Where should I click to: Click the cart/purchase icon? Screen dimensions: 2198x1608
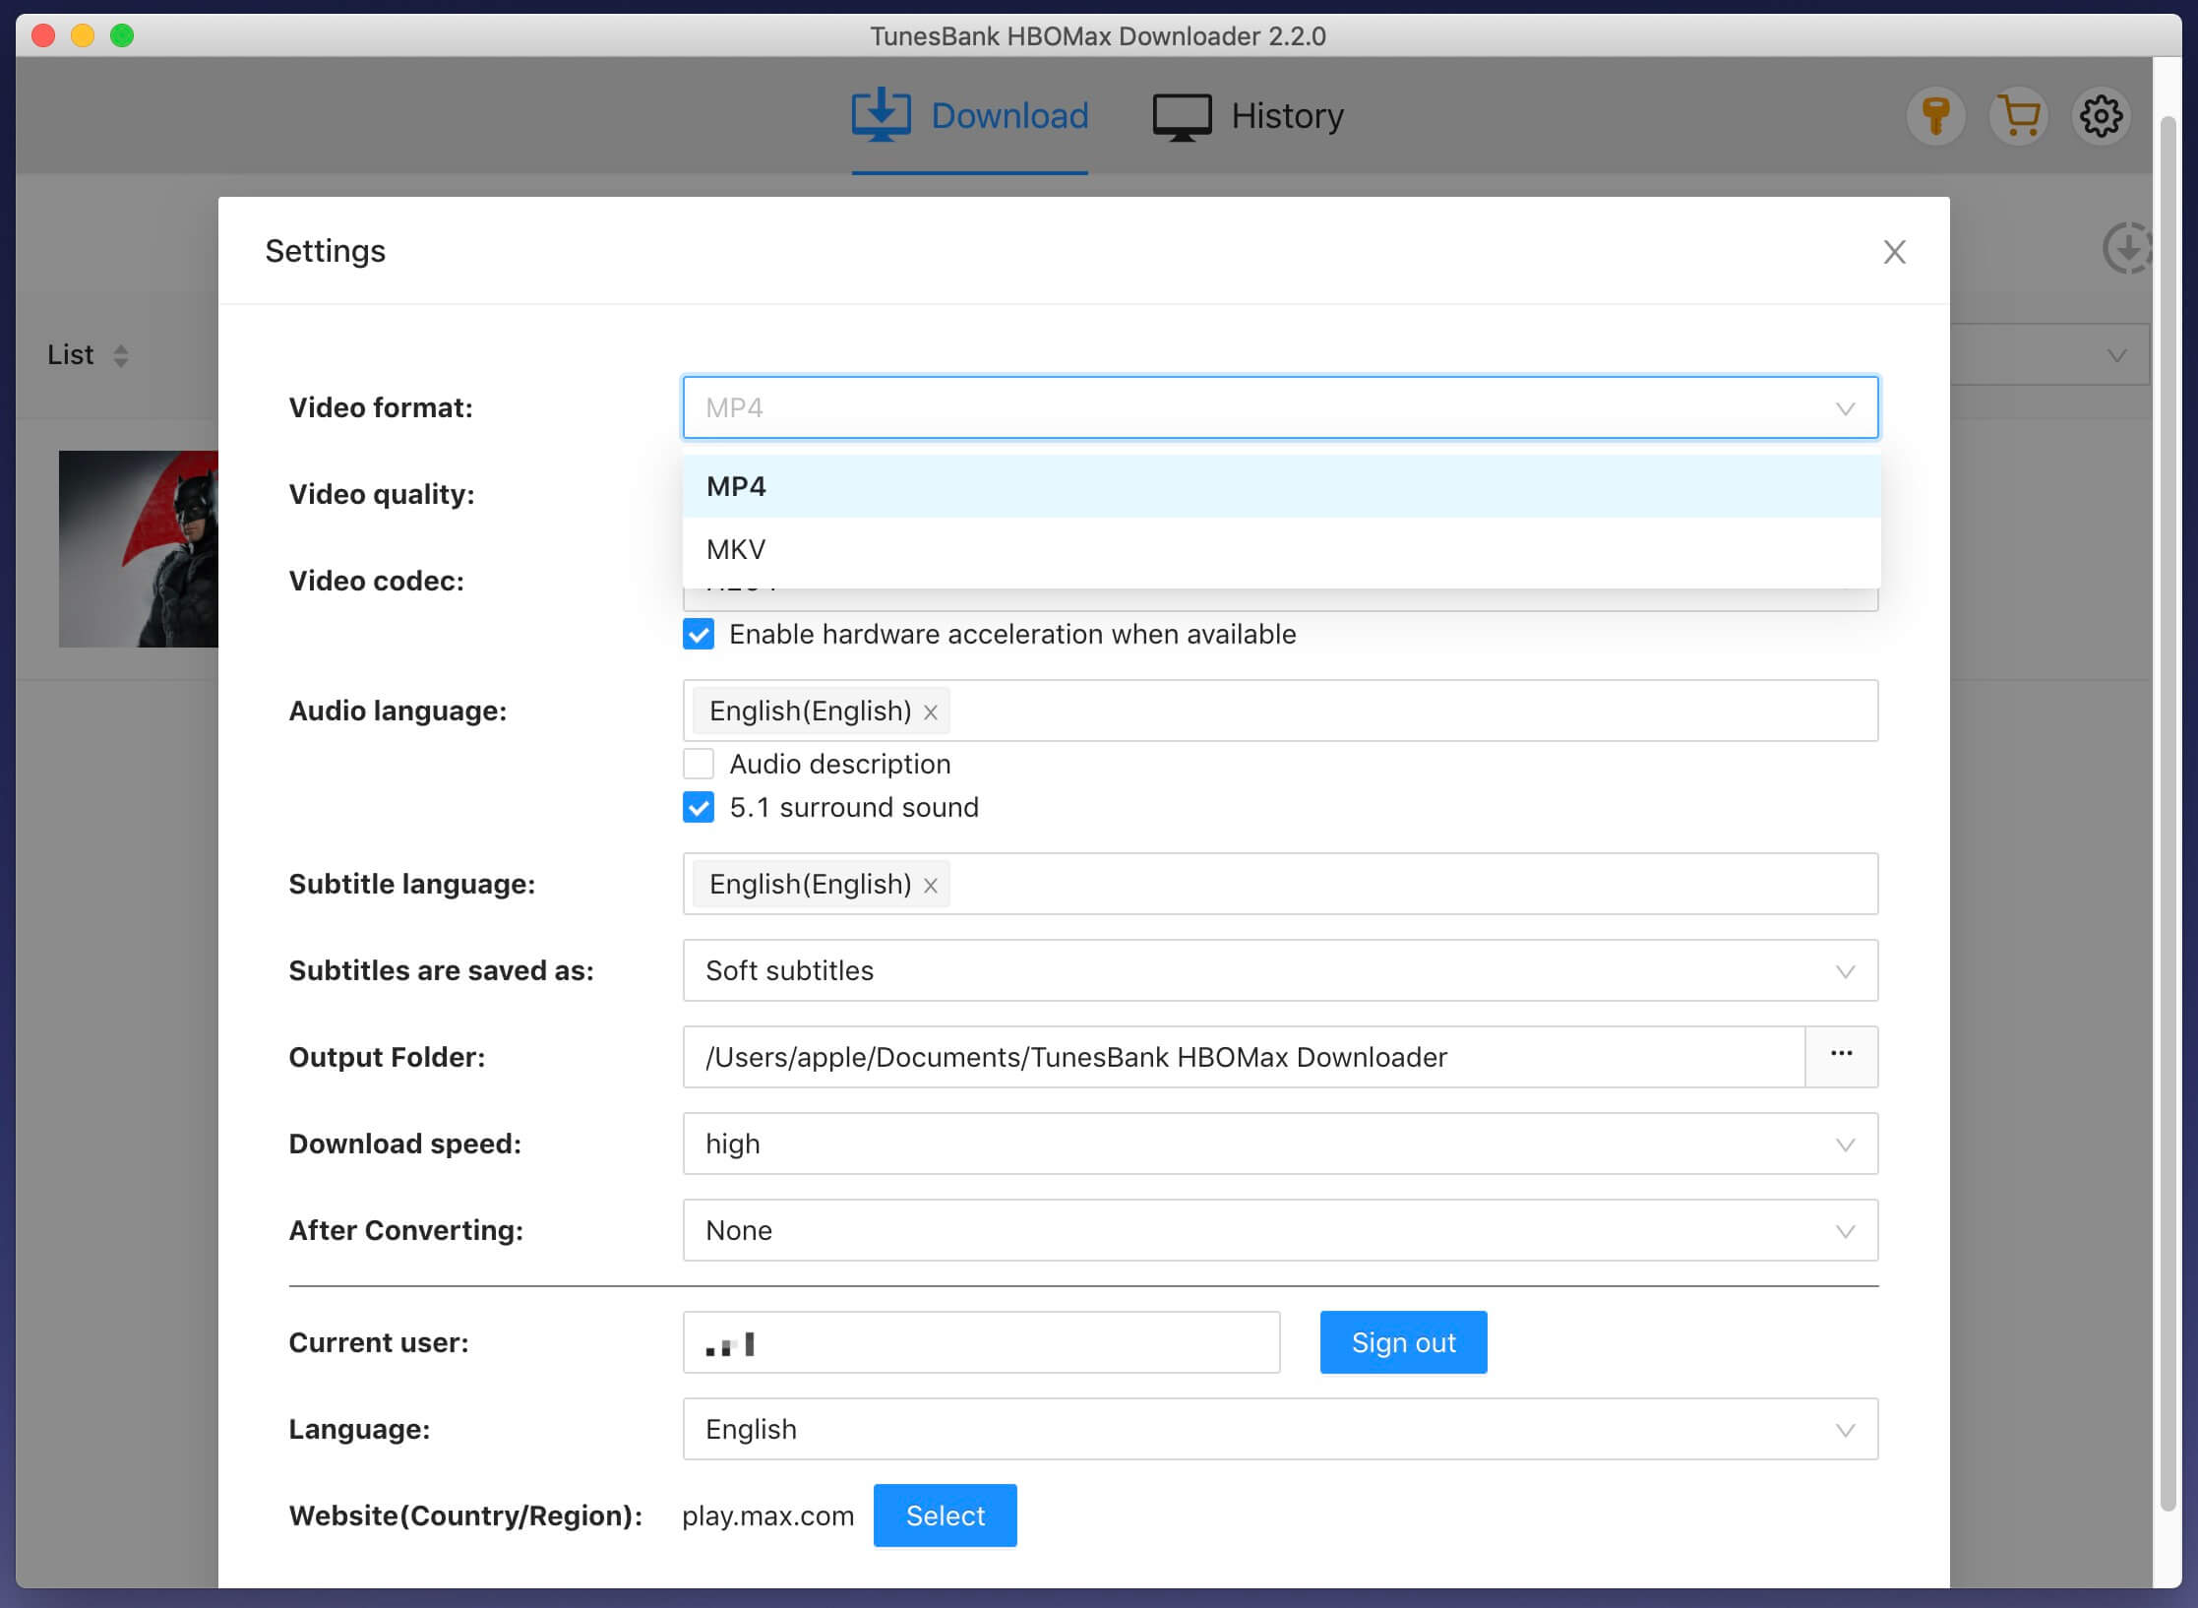click(x=2019, y=116)
